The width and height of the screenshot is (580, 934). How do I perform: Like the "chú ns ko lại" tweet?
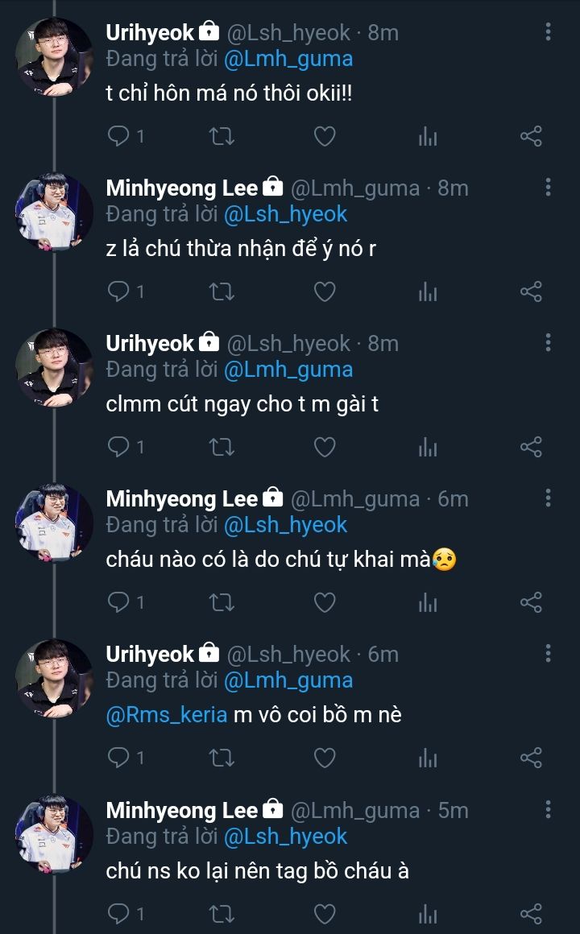coord(324,913)
